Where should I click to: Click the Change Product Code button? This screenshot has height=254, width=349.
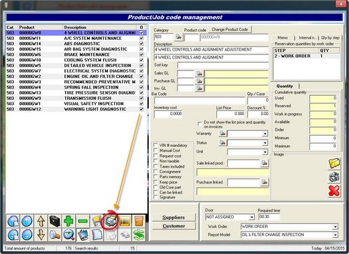[230, 29]
